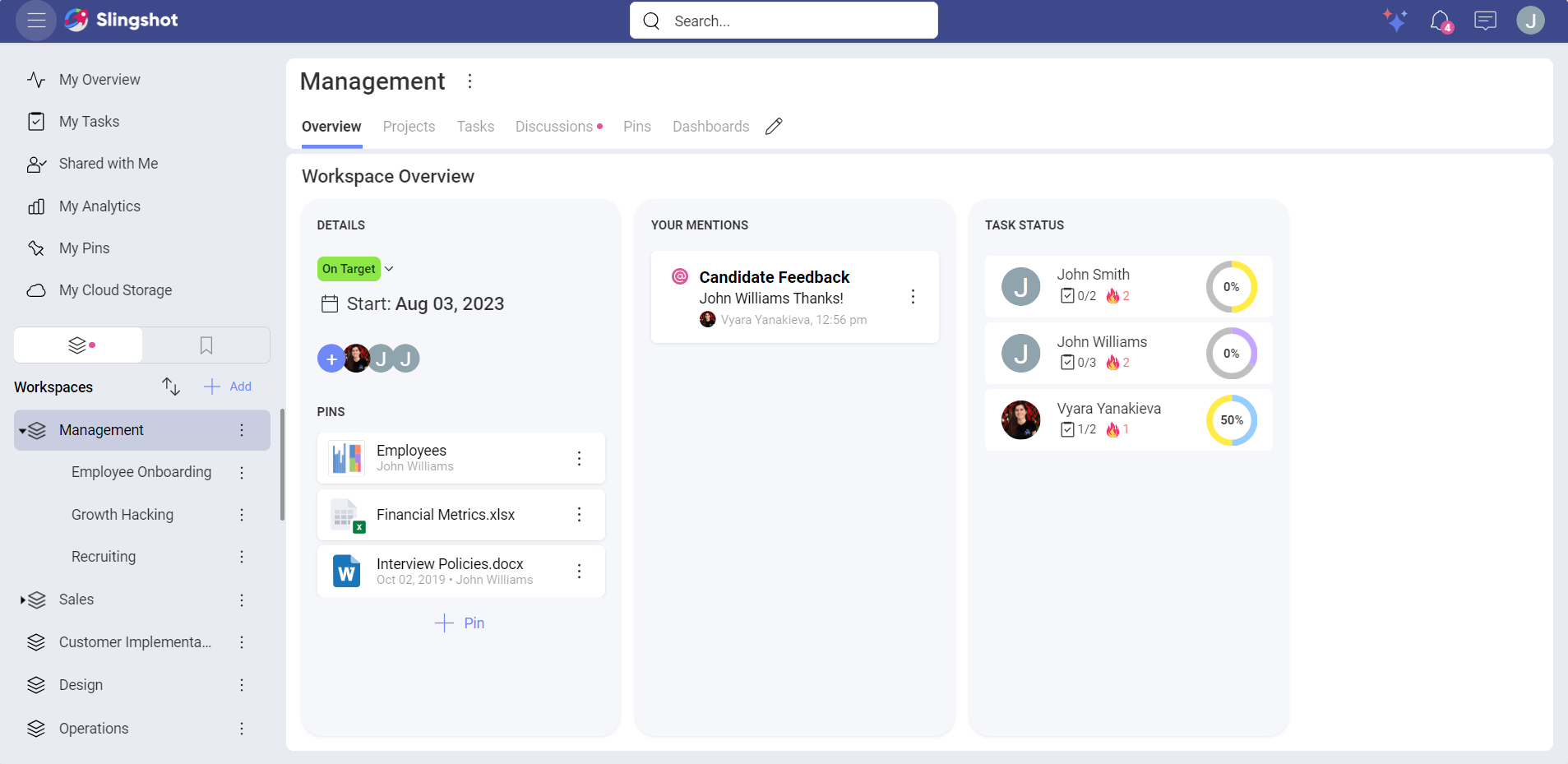The height and width of the screenshot is (764, 1568).
Task: Open the Candidate Feedback mention
Action: [x=794, y=297]
